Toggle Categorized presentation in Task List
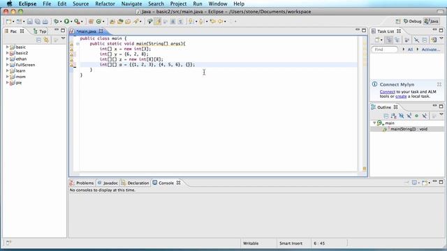Screen dimensions: 447x251 click(389, 40)
